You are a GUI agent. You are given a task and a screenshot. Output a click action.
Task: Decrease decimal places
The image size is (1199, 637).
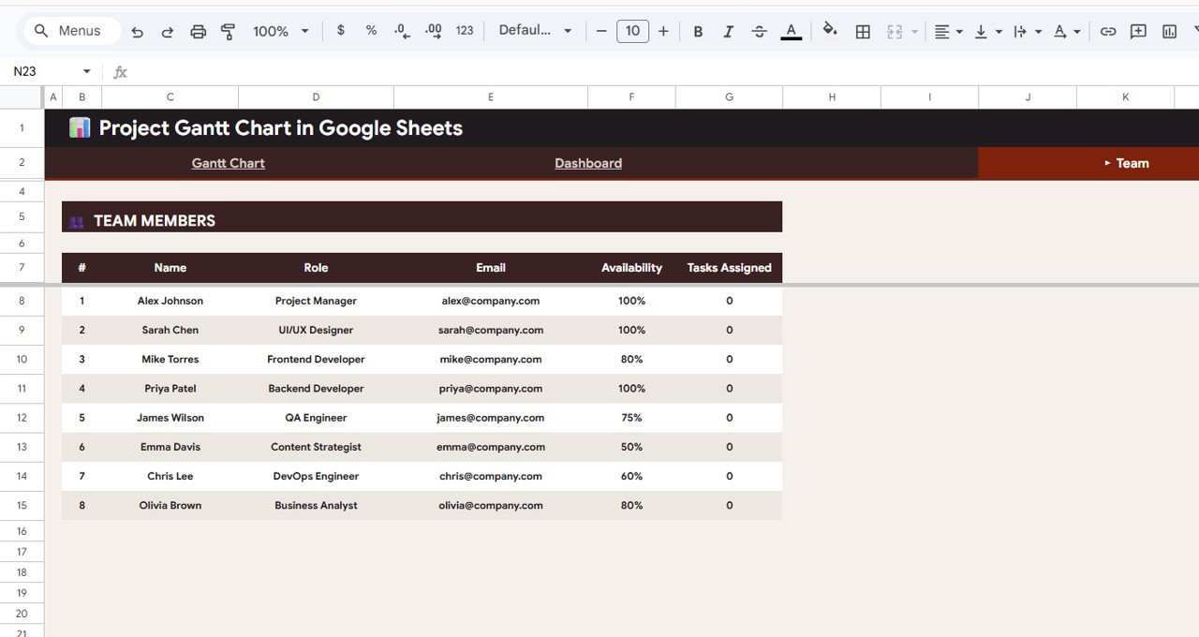(401, 31)
